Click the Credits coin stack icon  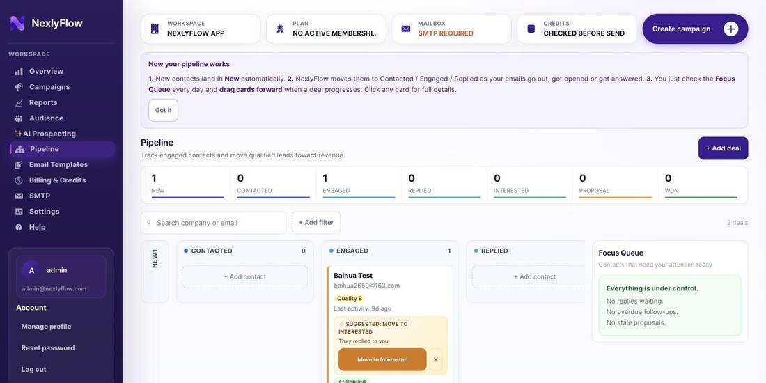pyautogui.click(x=531, y=29)
